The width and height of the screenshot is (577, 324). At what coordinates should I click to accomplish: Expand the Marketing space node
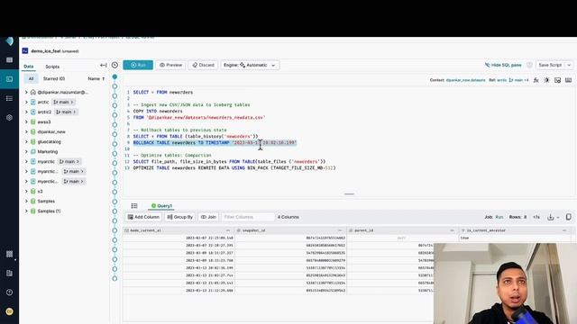pyautogui.click(x=26, y=151)
